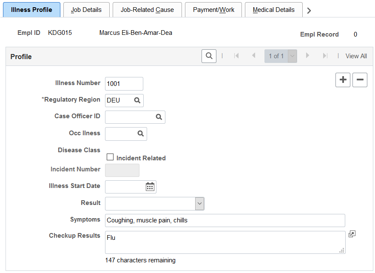This screenshot has height=273, width=375.
Task: Click into the Symptoms text field
Action: (x=225, y=220)
